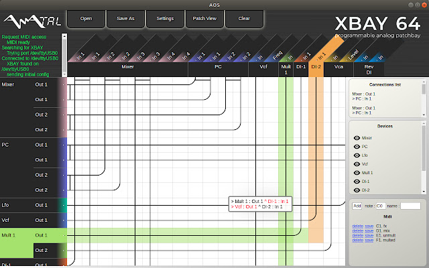Click the Save As button
Screen dimensions: 429x268
[125, 19]
